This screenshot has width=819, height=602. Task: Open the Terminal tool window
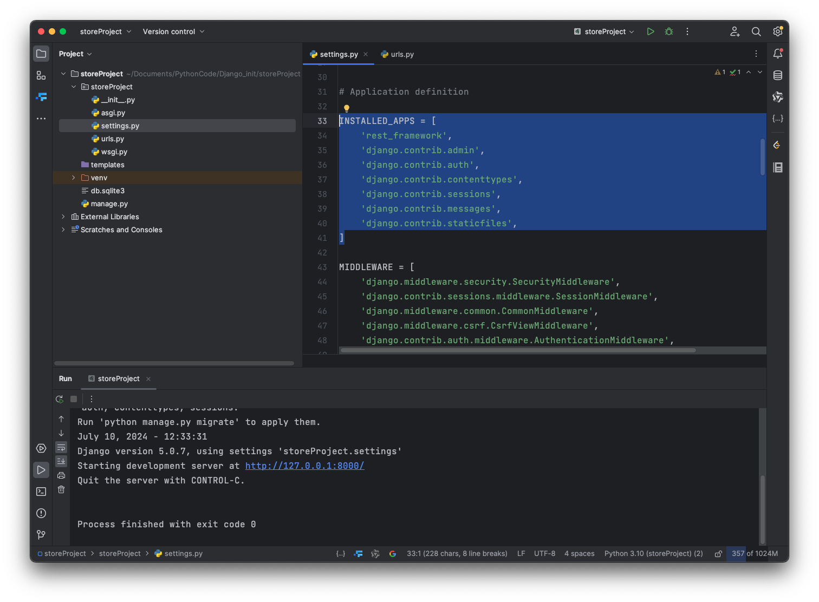point(41,492)
